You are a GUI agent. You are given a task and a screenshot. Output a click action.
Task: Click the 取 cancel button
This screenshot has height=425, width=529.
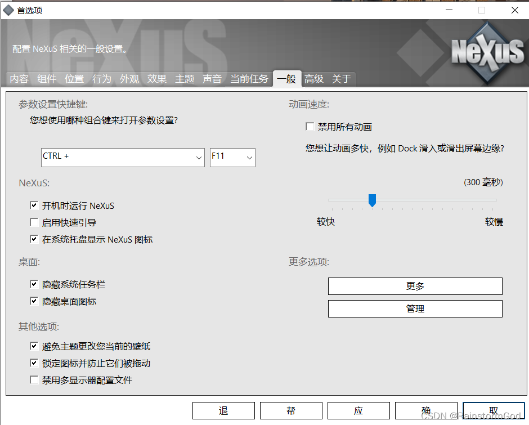494,410
